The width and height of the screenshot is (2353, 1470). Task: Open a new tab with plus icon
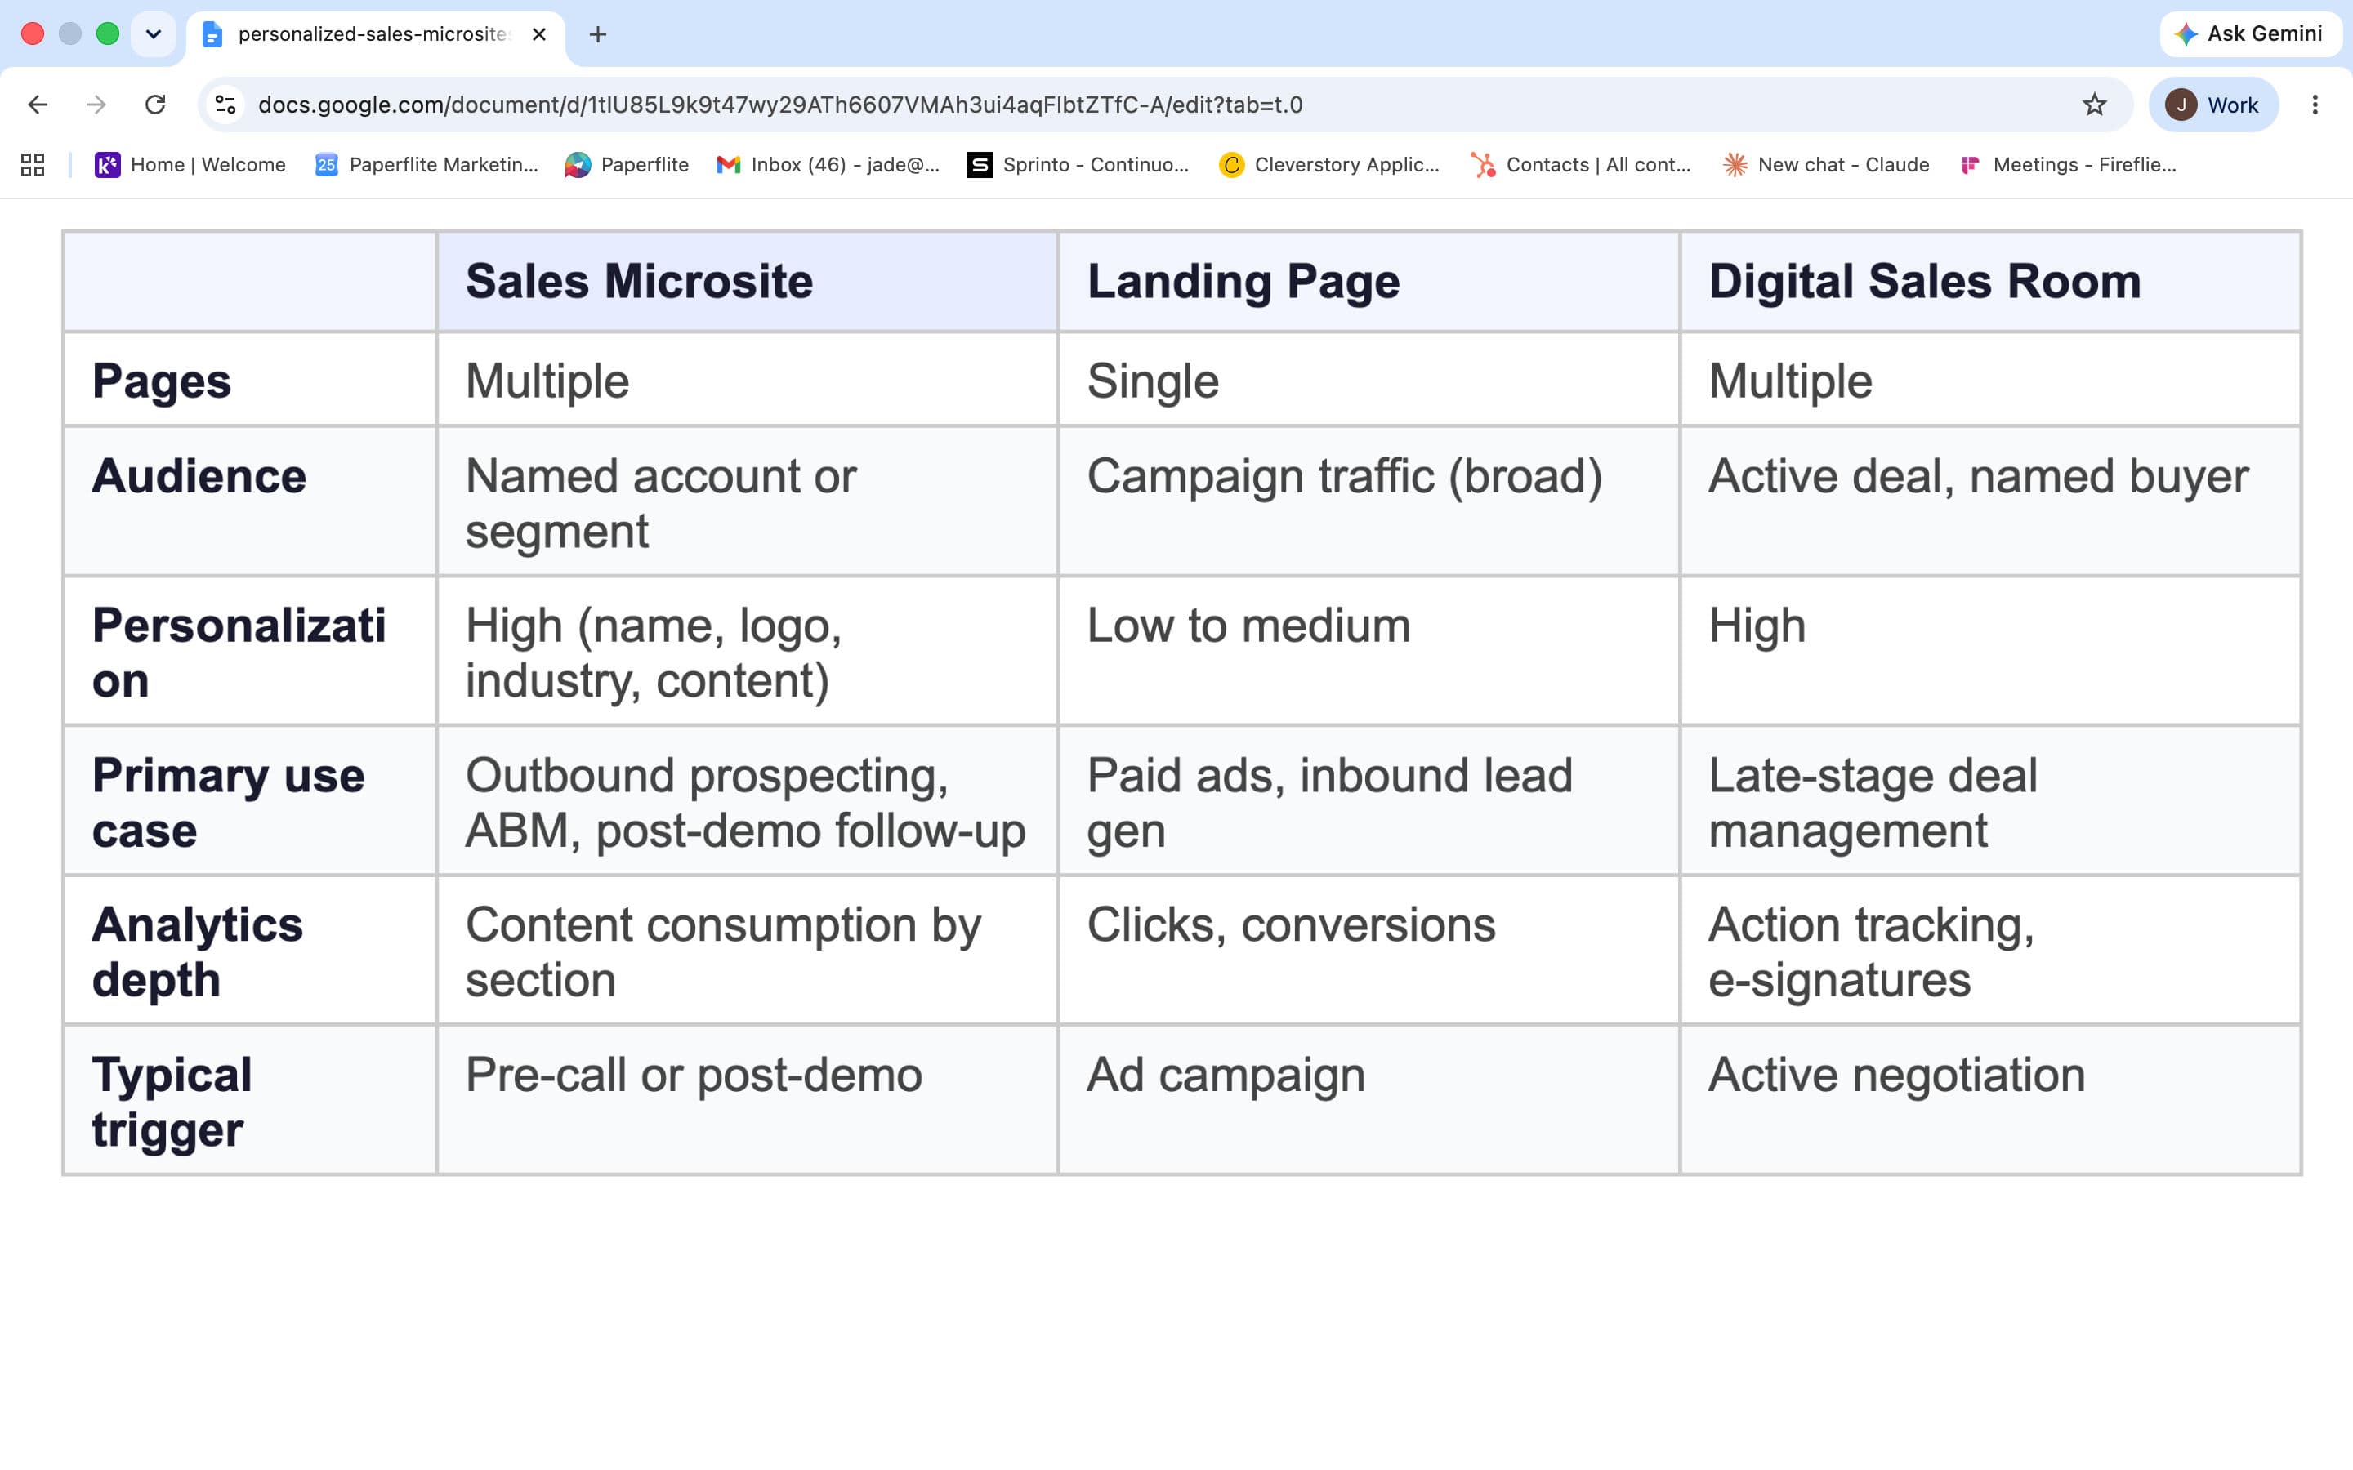pos(598,35)
